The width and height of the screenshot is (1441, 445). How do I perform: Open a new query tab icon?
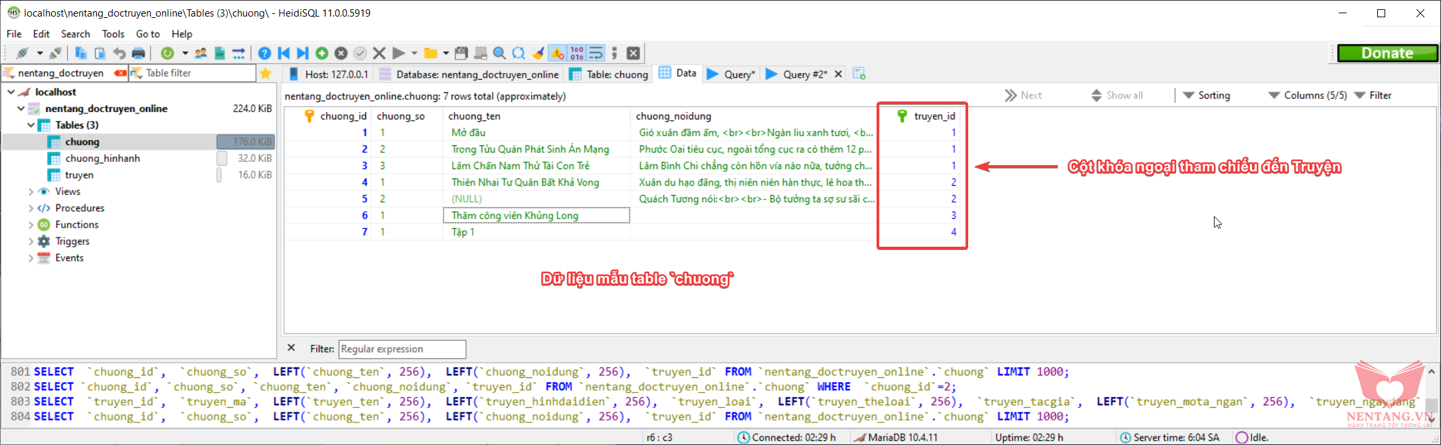(859, 74)
